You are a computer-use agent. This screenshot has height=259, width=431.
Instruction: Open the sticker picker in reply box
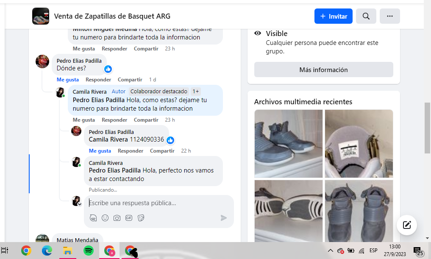pyautogui.click(x=141, y=218)
